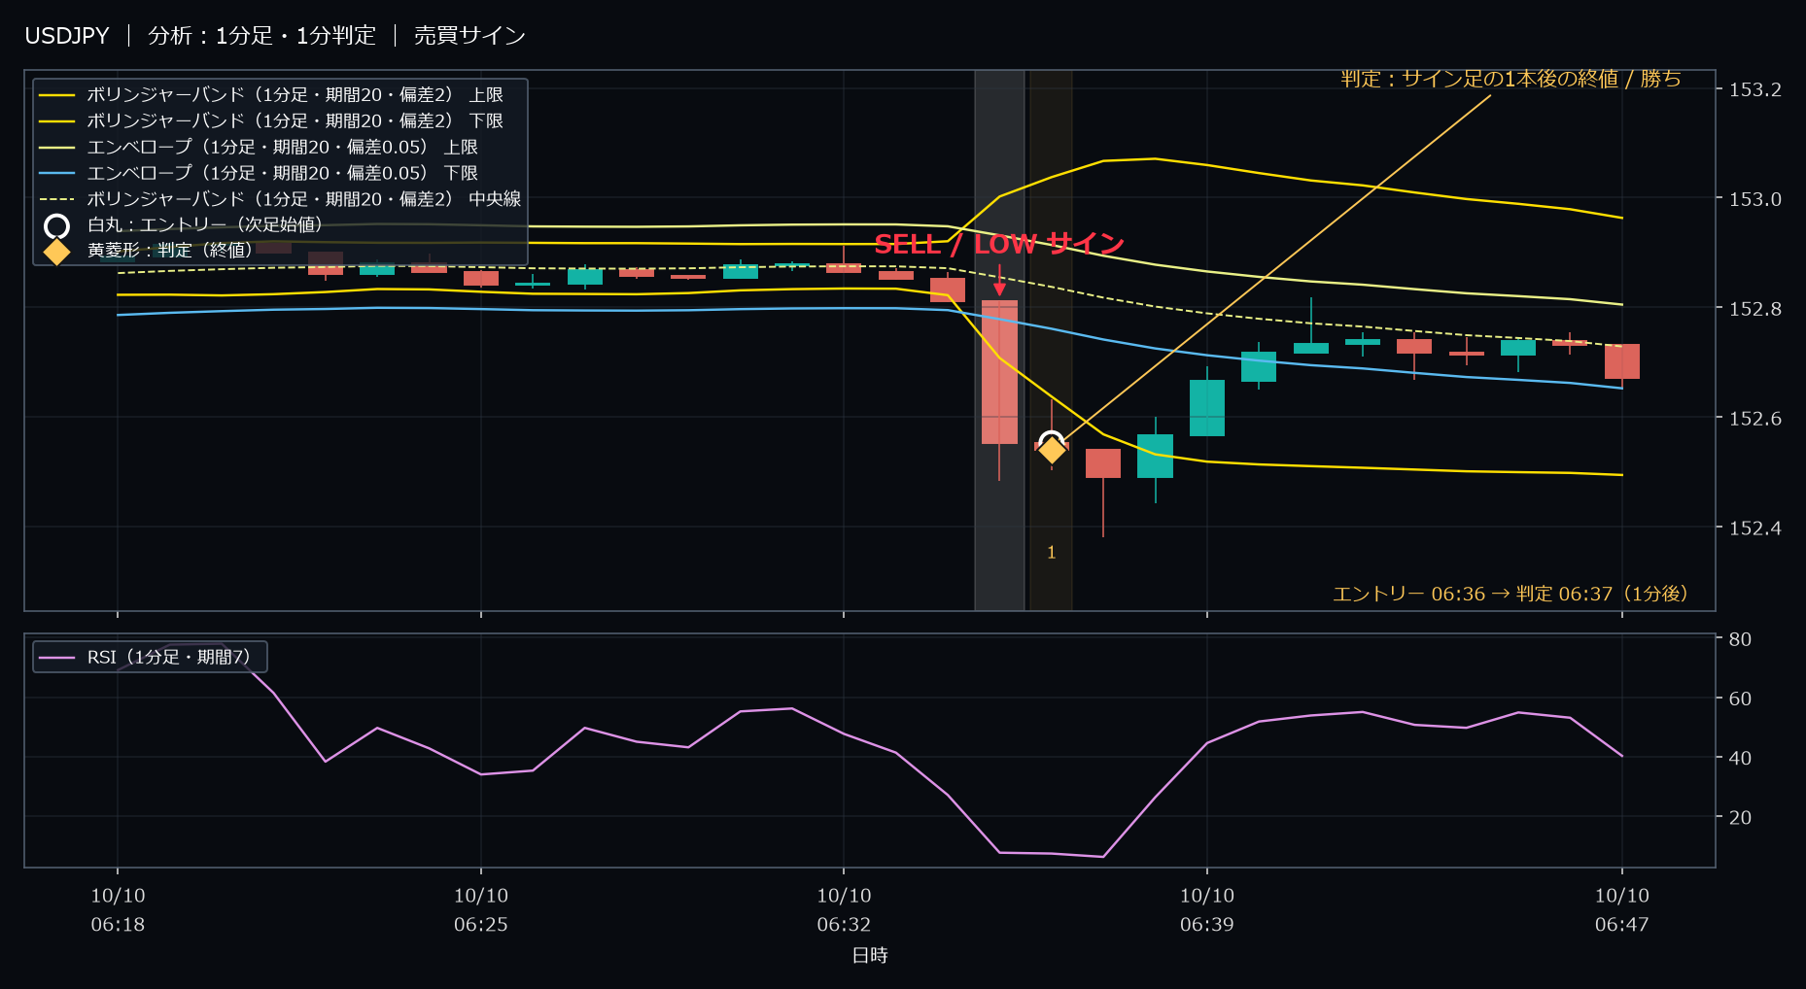Click the last red candle at 06:47
Image resolution: width=1806 pixels, height=989 pixels.
(1622, 361)
